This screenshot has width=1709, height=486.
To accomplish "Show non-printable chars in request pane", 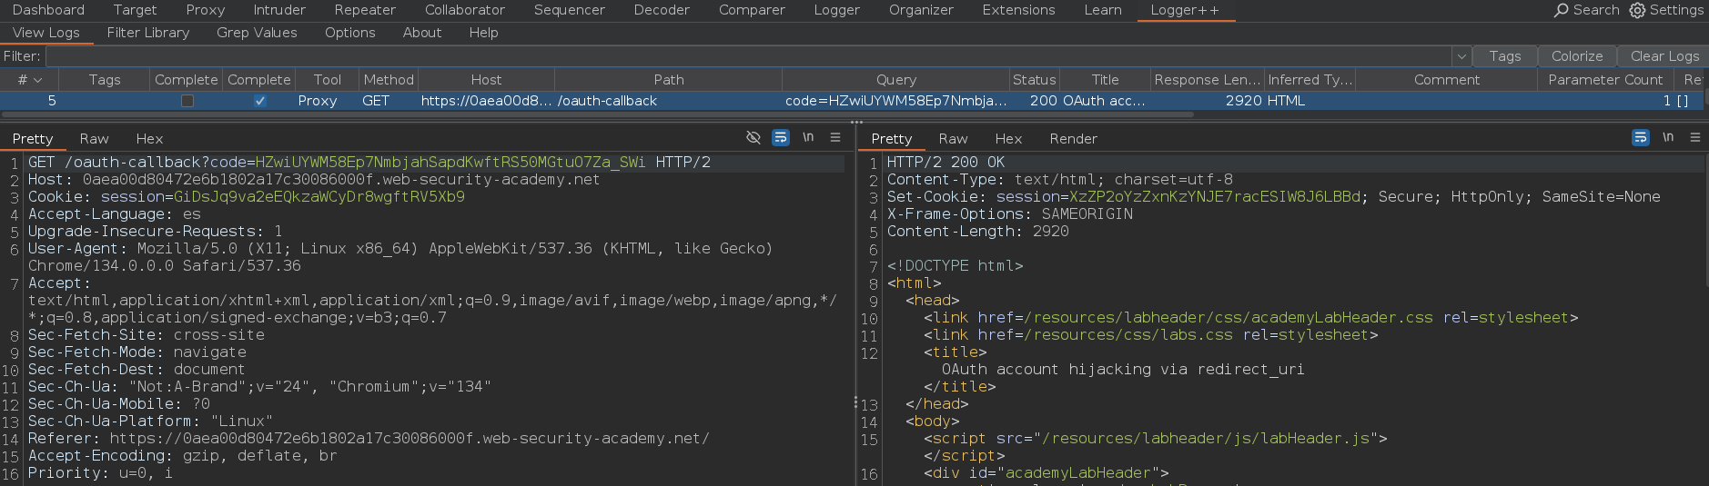I will 808,138.
